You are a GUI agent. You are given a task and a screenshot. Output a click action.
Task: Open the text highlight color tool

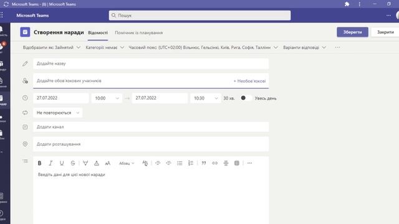pyautogui.click(x=85, y=163)
